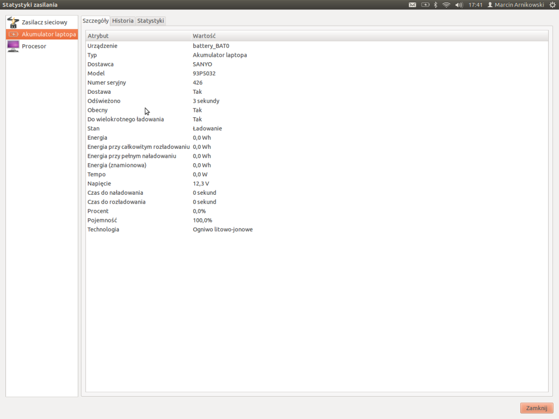Click the Zamknij button
559x419 pixels.
pos(537,408)
